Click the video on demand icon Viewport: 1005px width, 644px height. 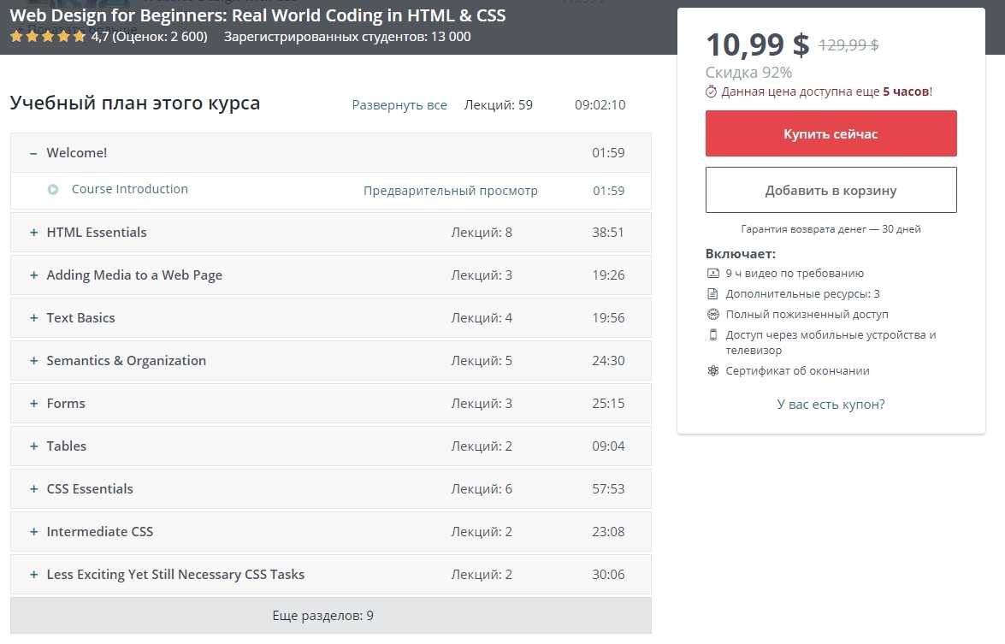713,274
